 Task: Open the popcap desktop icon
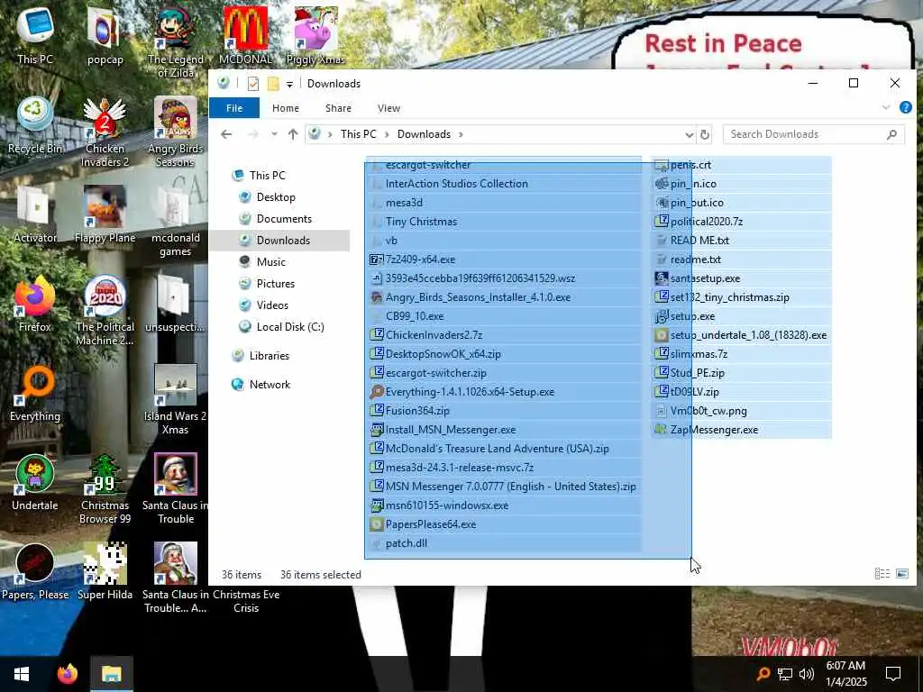105,35
